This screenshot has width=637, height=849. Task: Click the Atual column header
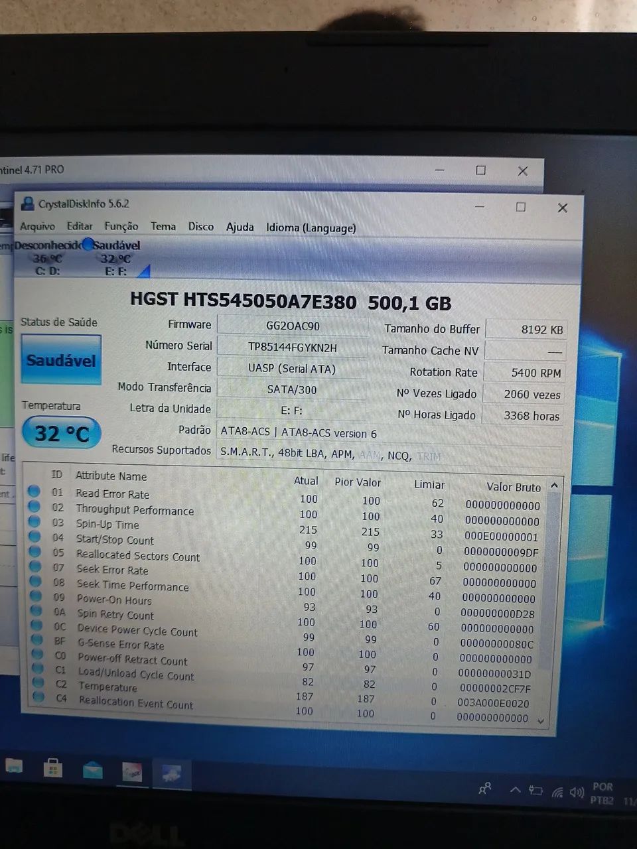click(x=306, y=481)
